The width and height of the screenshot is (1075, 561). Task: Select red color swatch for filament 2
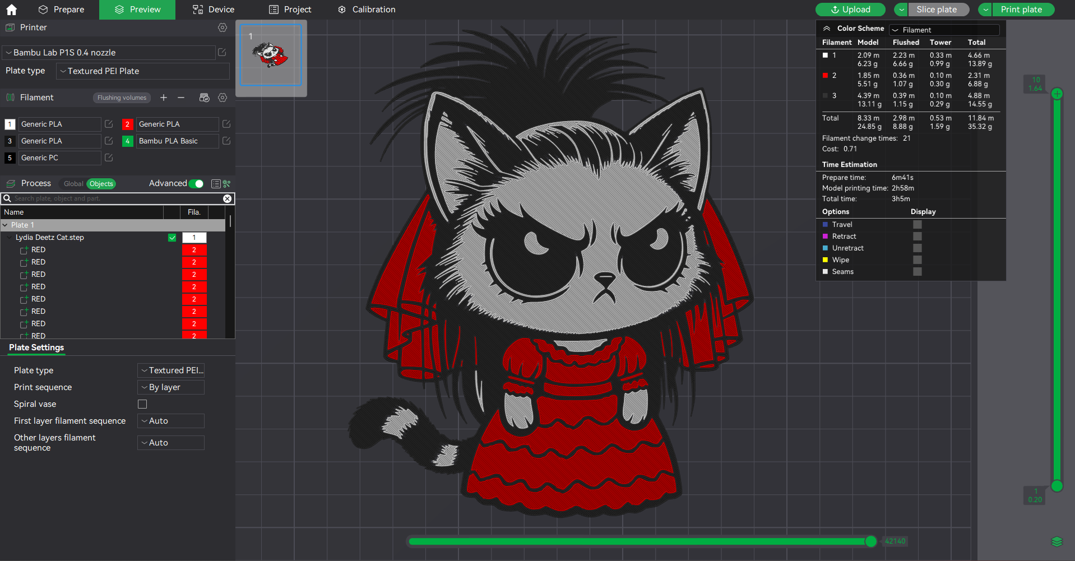(x=127, y=124)
